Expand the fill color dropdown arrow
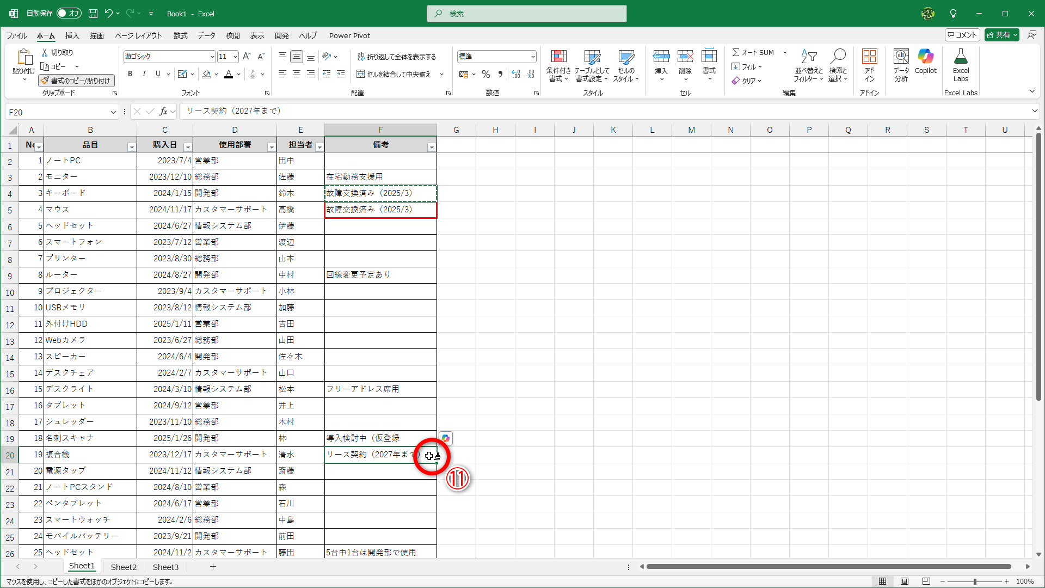1045x588 pixels. (x=216, y=74)
